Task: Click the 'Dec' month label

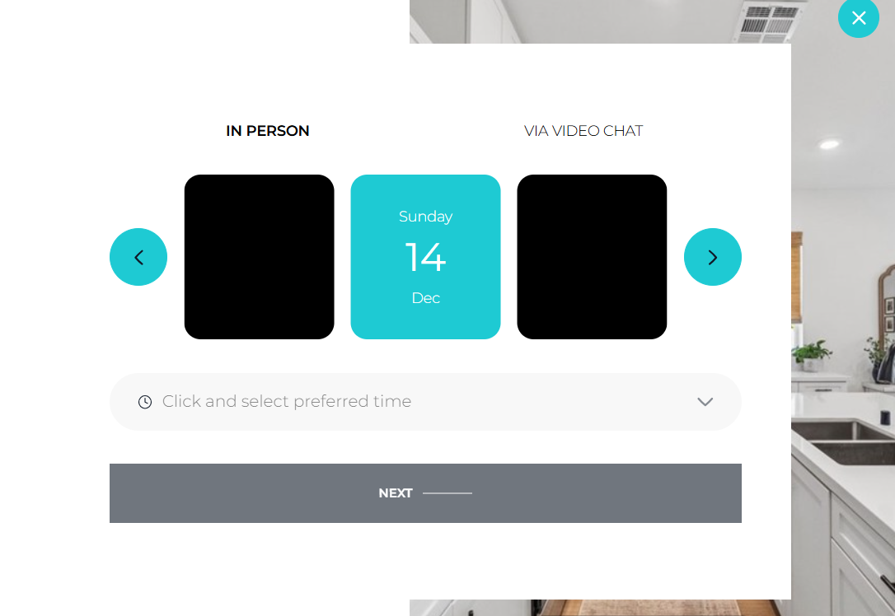Action: 425,298
